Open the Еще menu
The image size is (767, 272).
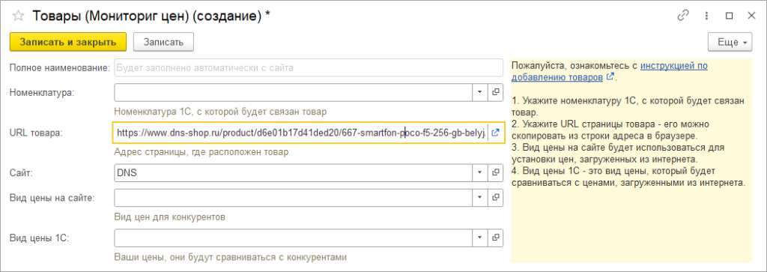730,42
